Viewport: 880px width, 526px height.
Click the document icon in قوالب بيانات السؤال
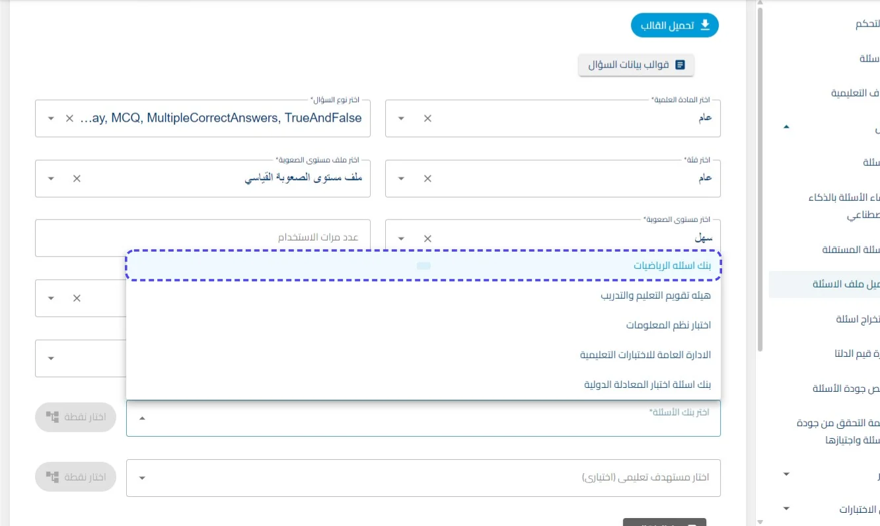coord(680,65)
